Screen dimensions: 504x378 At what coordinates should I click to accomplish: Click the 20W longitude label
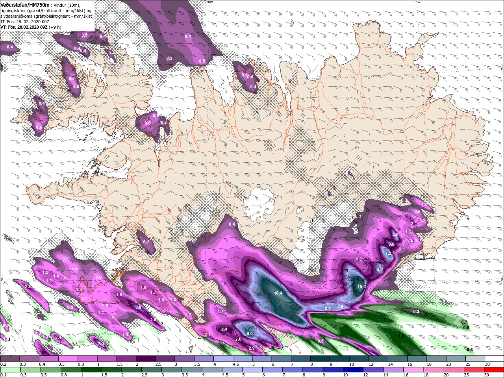(x=209, y=2)
